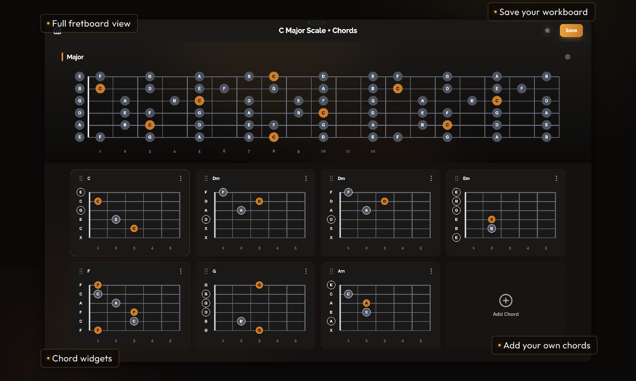Open the three-dot menu on the Em chord card

[556, 178]
